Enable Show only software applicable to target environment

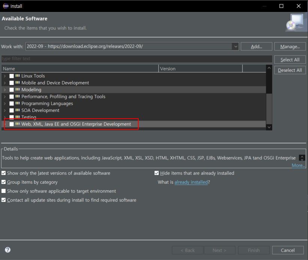[3, 191]
